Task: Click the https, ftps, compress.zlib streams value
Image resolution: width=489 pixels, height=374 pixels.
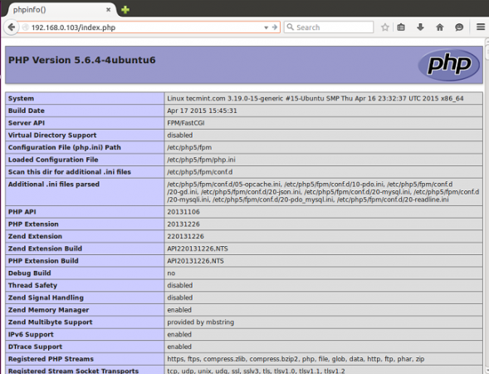Action: click(x=296, y=359)
